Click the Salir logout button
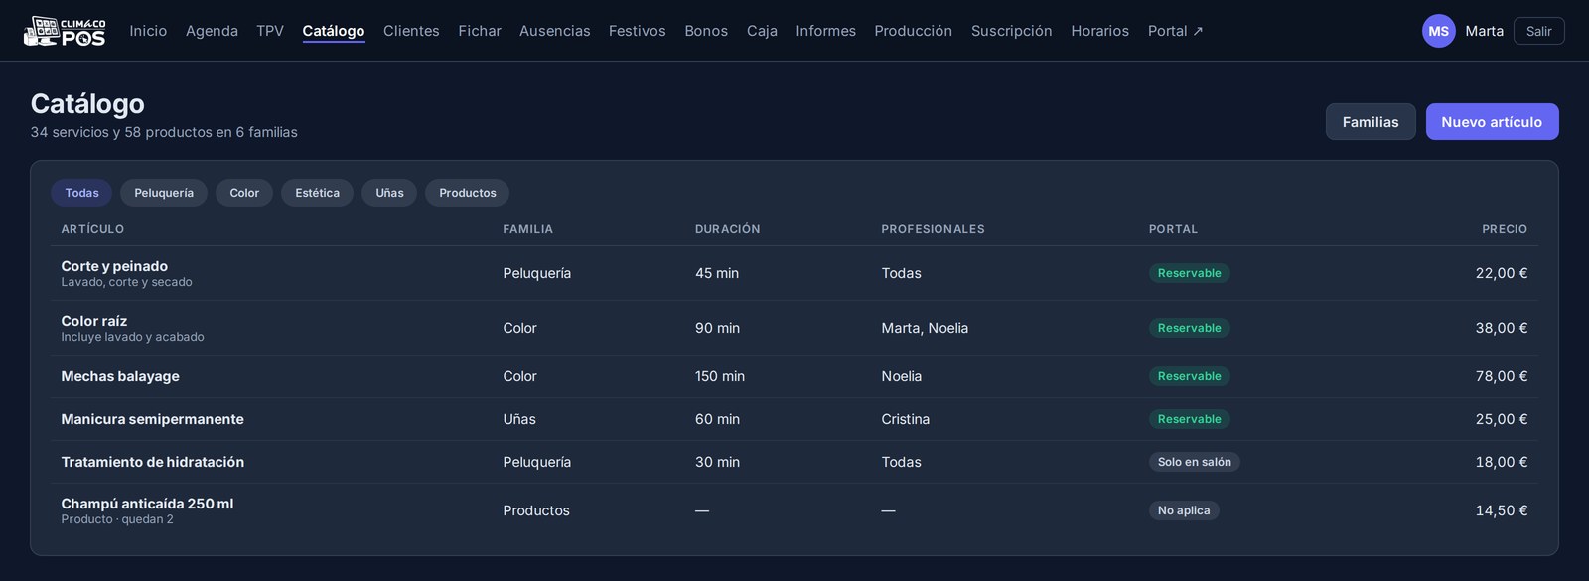Screen dimensions: 1589x581 tap(1538, 31)
